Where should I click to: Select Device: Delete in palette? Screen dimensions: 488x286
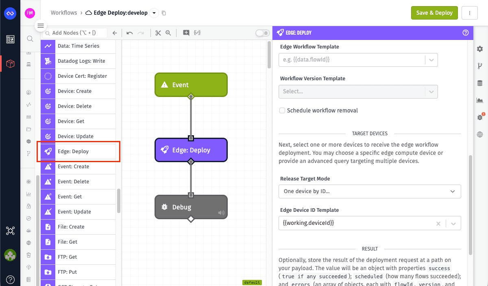(78, 106)
